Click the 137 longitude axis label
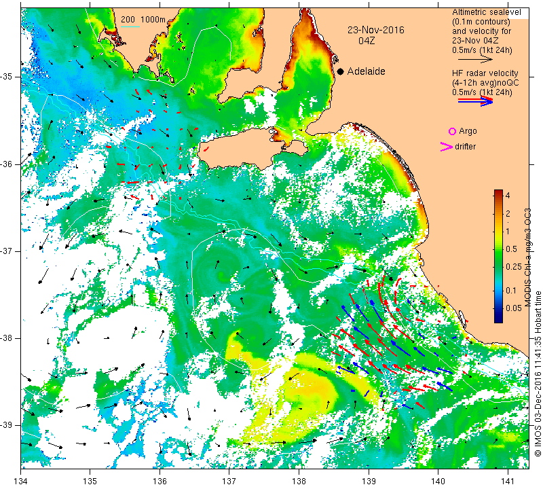Image resolution: width=543 pixels, height=489 pixels. coord(229,481)
